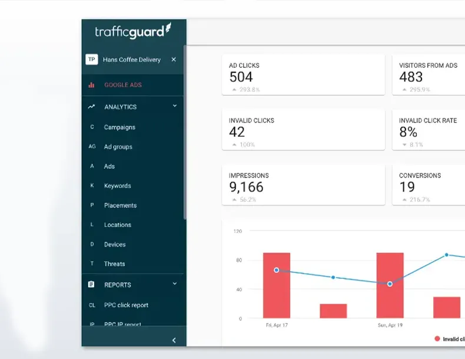
Task: Click the Visitors From Ads card showing 483
Action: (x=429, y=75)
